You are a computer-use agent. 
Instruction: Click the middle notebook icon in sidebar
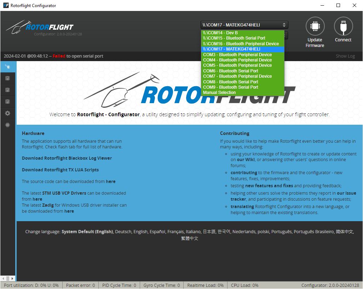coord(8,90)
